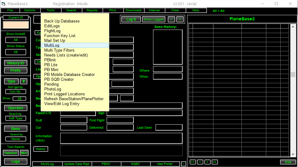Click the '>' arrow next to Show Logged

coord(180,19)
